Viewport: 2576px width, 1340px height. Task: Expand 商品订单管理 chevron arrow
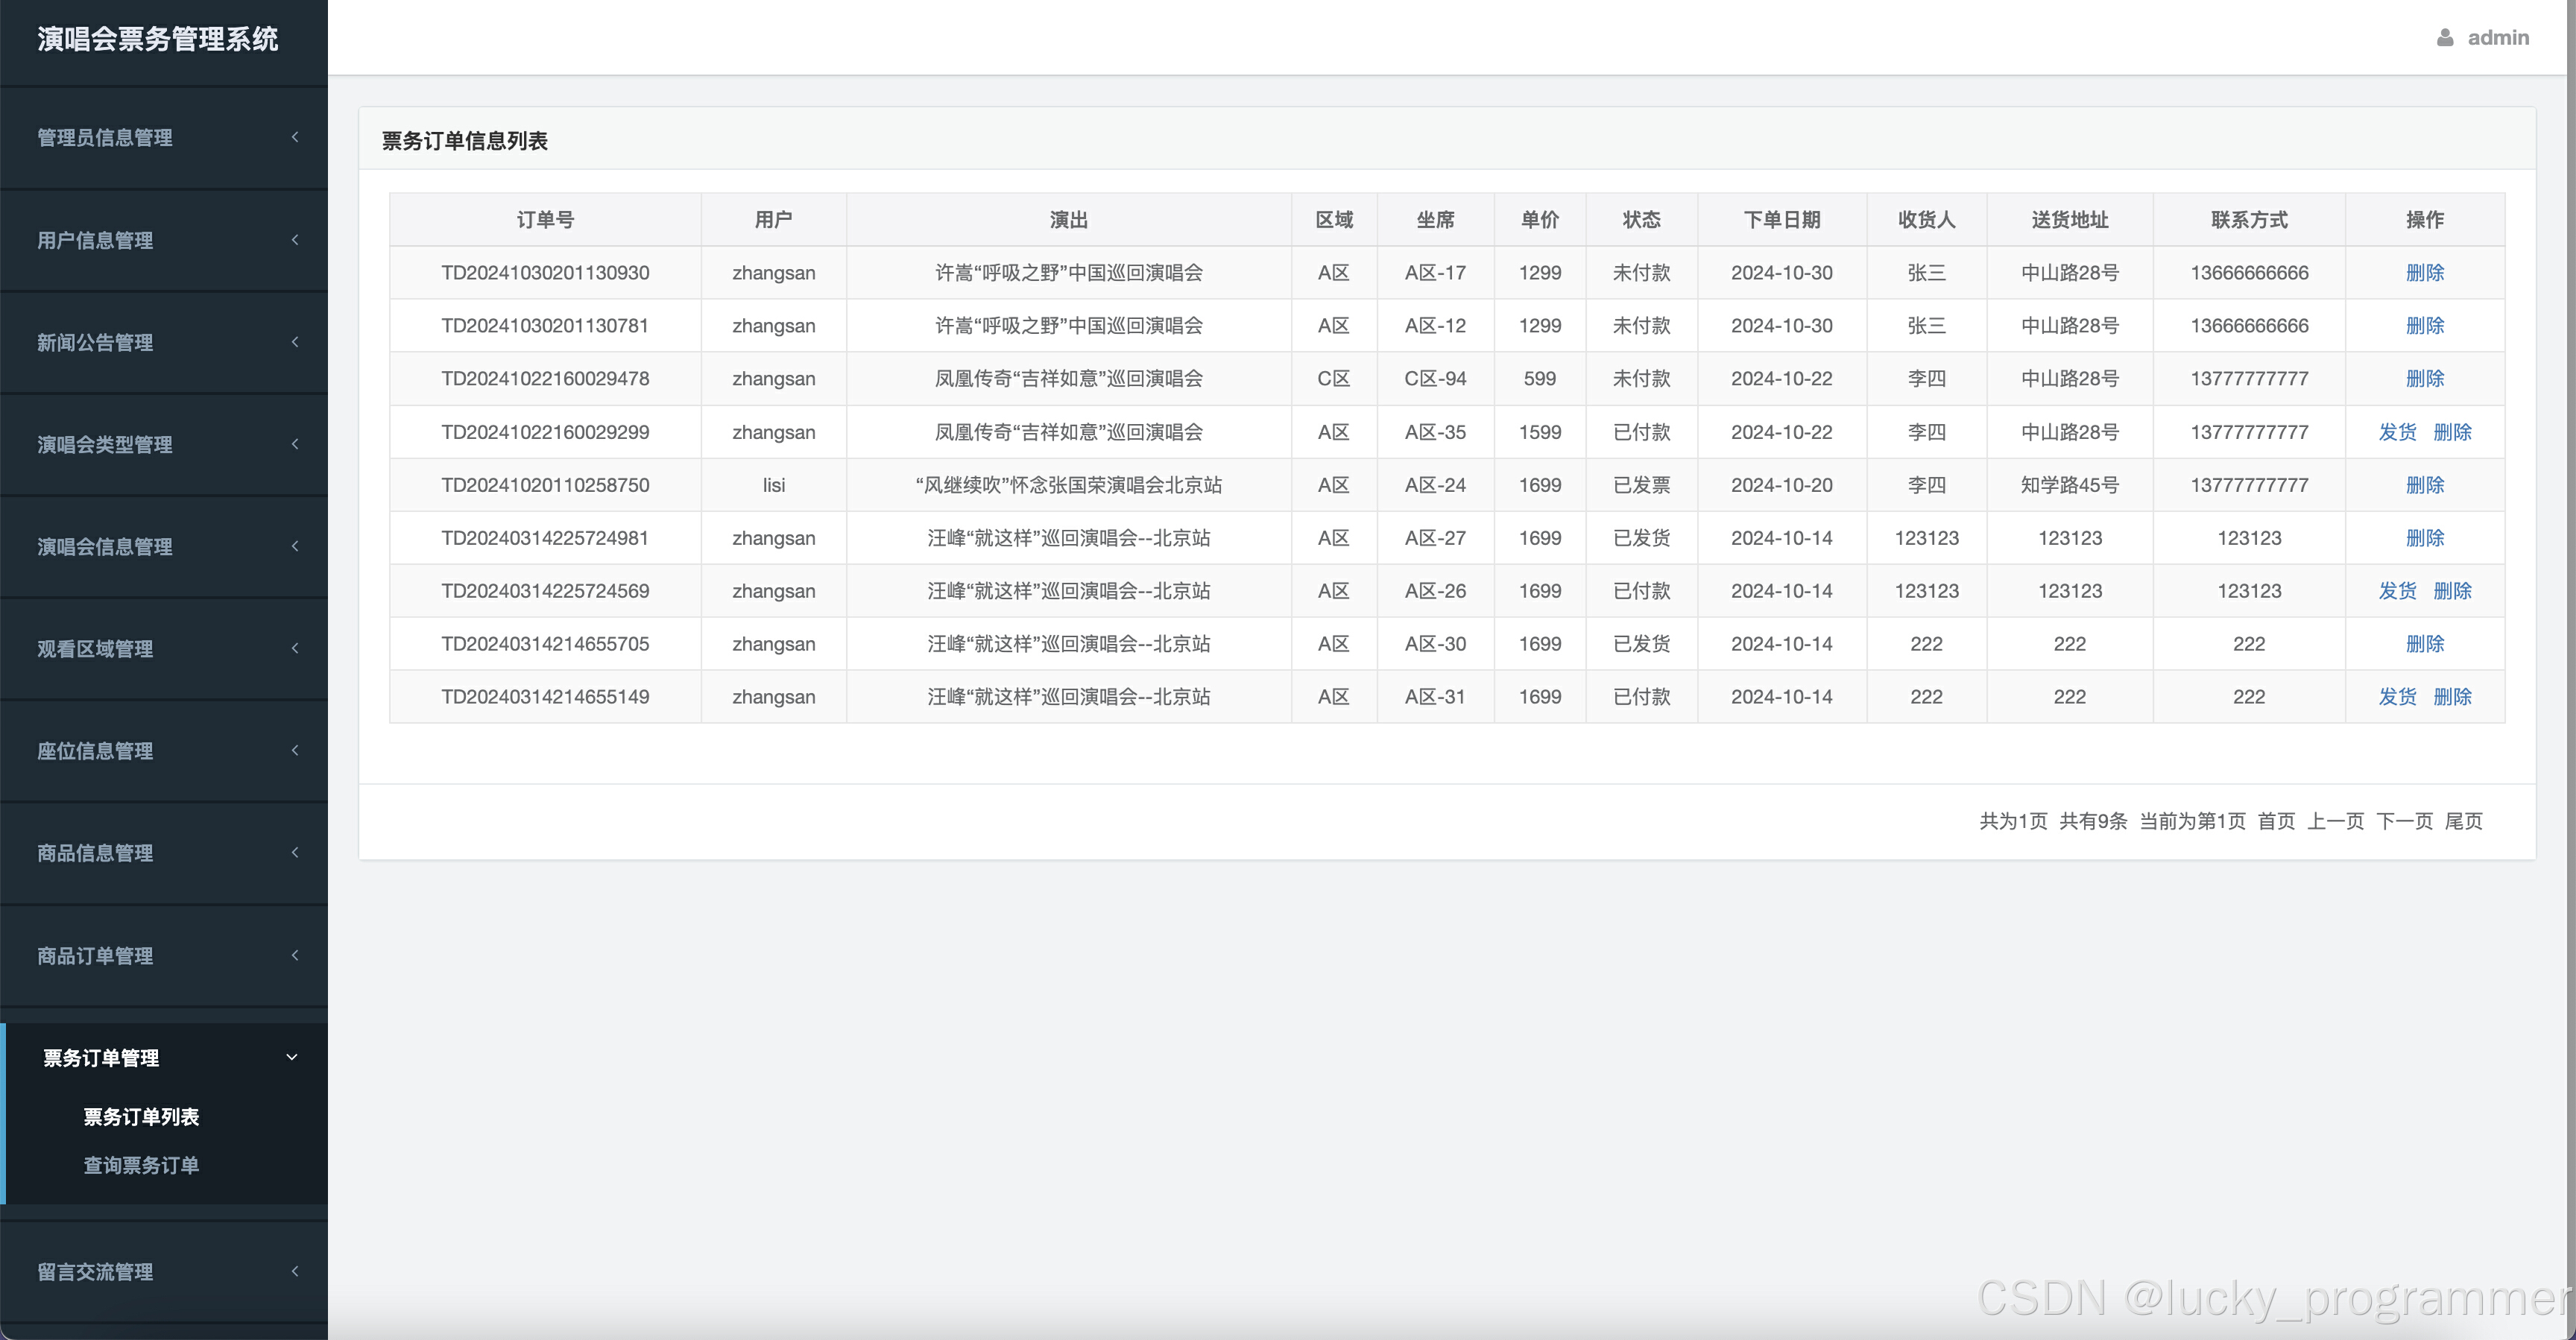[295, 955]
